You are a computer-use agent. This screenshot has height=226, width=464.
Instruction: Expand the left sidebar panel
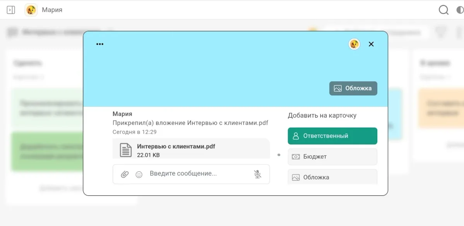tap(11, 10)
